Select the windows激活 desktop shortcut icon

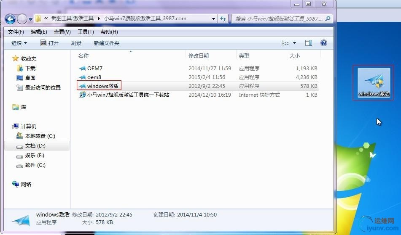pyautogui.click(x=374, y=82)
